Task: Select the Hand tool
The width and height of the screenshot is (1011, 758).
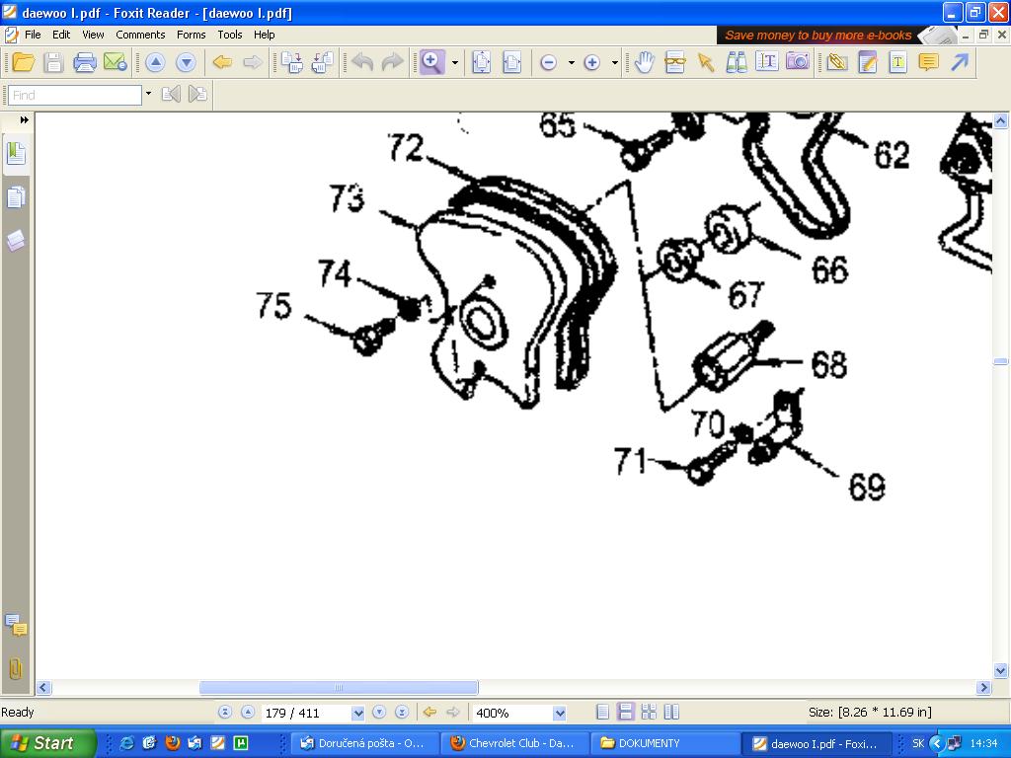Action: (x=644, y=62)
